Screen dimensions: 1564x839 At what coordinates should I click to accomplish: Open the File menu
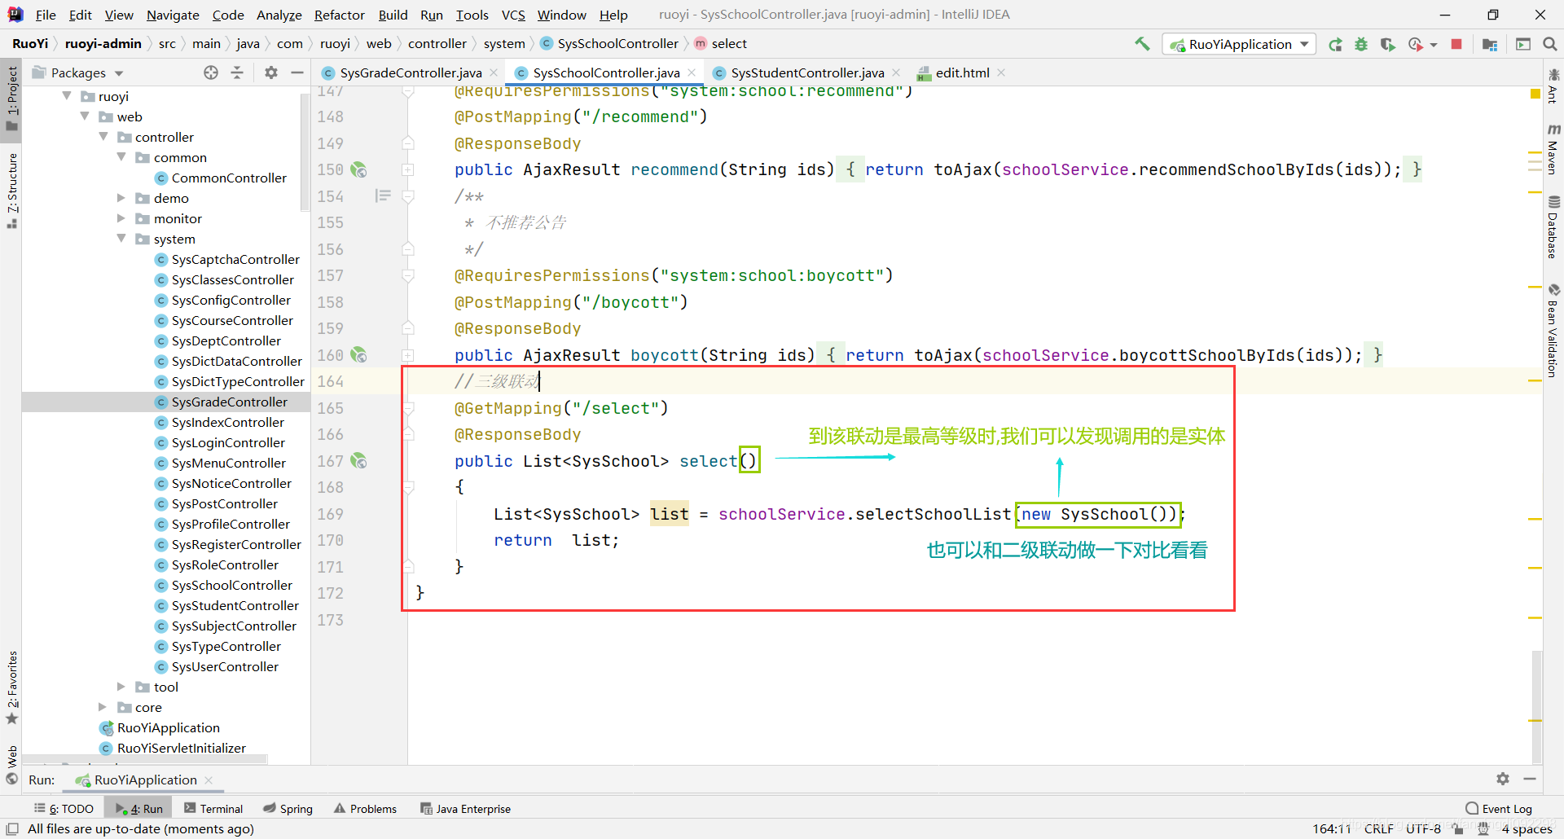click(x=46, y=15)
